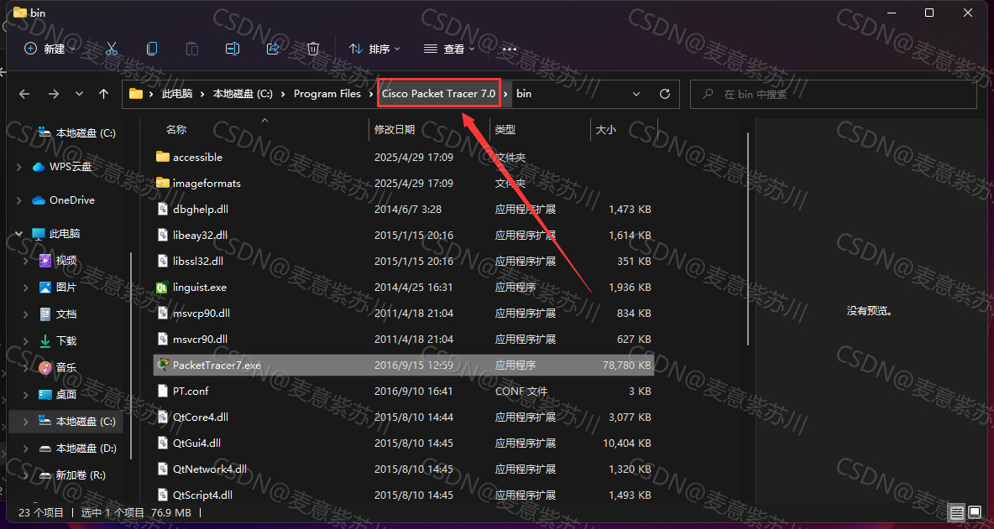
Task: Open the 查看 view dropdown
Action: [x=449, y=49]
